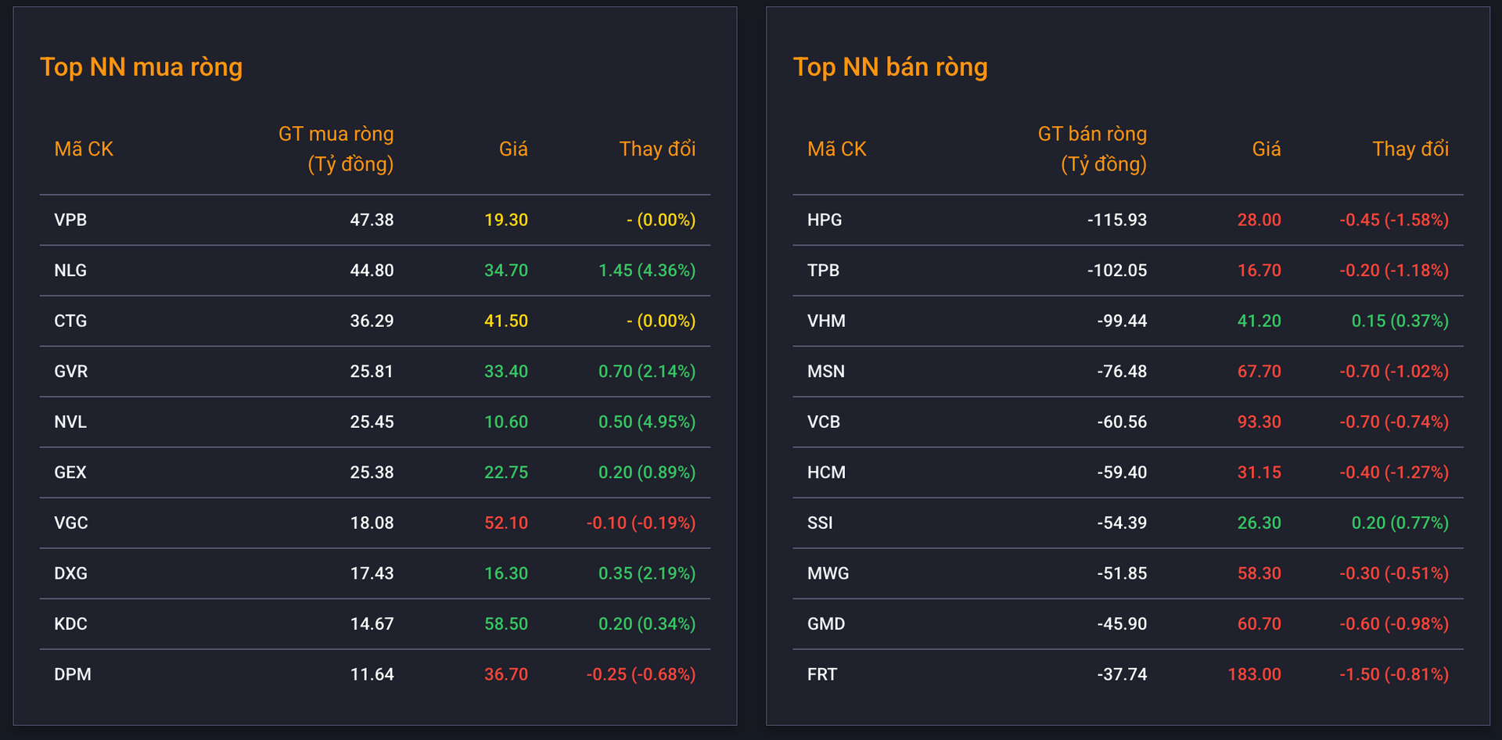Click DPM change -0.25 (-0.68%)
This screenshot has width=1502, height=740.
tap(641, 674)
